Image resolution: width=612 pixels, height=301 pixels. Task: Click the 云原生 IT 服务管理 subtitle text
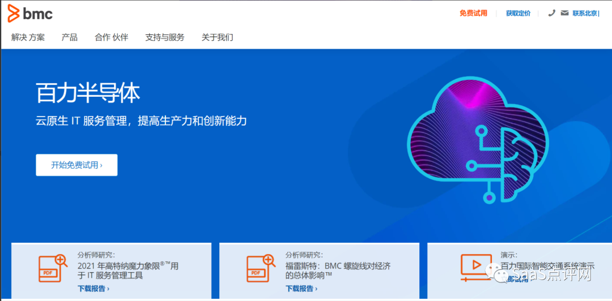141,121
